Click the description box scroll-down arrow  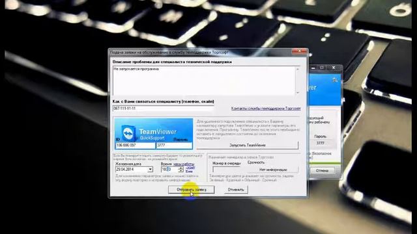coord(298,92)
